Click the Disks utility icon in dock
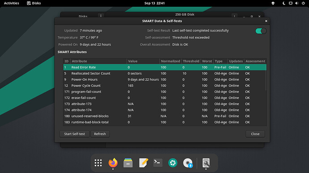 tap(206, 163)
